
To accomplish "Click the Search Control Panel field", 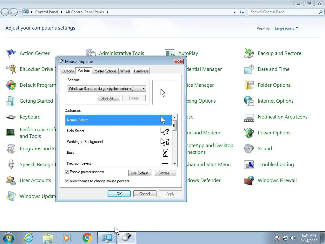I will click(284, 12).
